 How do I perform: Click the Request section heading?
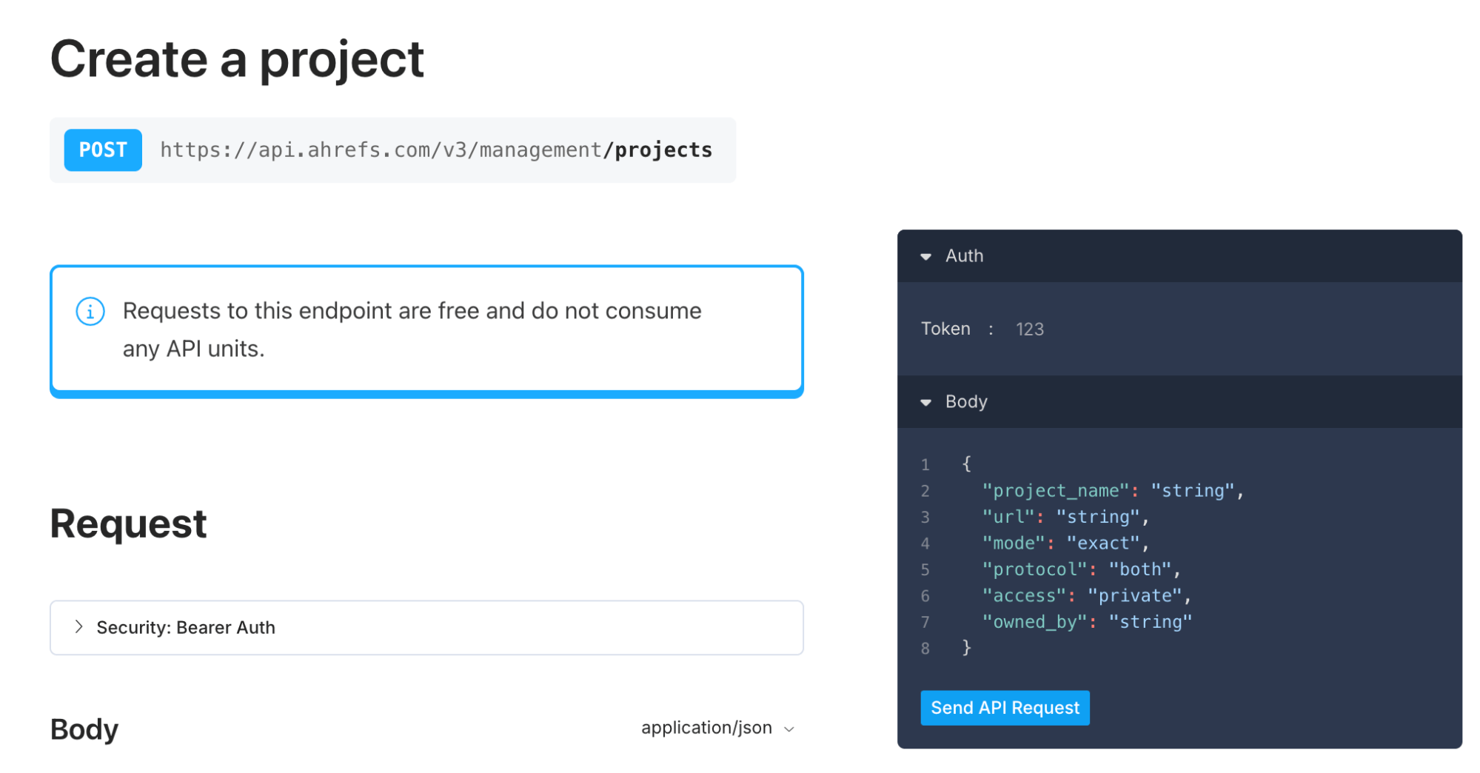point(128,524)
